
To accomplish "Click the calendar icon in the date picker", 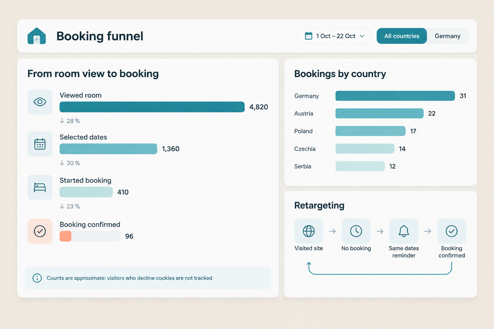I will click(x=308, y=36).
